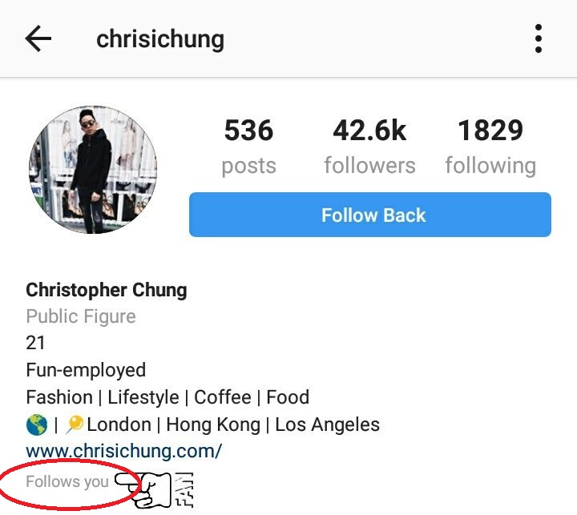The height and width of the screenshot is (515, 577).
Task: Tap the Public Figure category label
Action: (x=81, y=316)
